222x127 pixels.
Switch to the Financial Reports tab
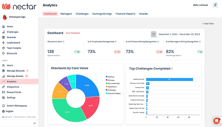pyautogui.click(x=126, y=14)
